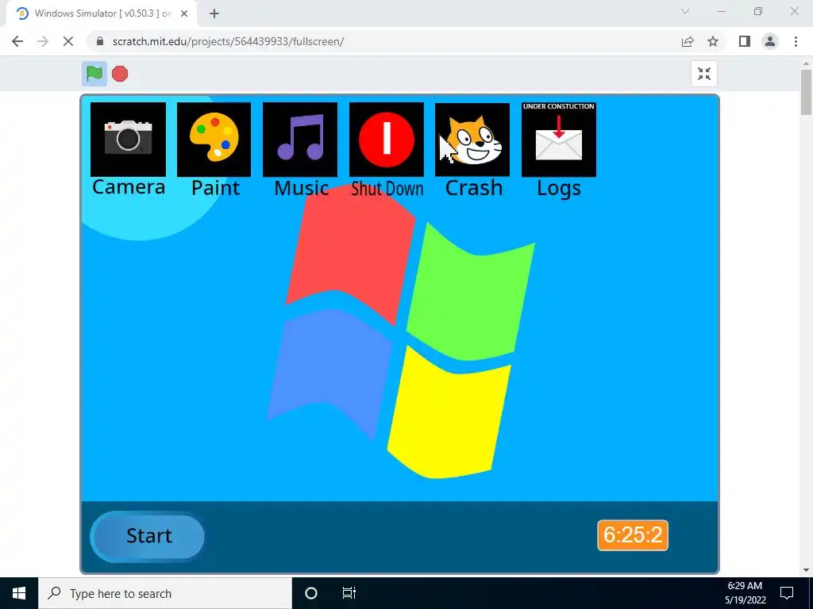Click the UNDER CONSTUCTION banner text
Screen dimensions: 813x609
tap(558, 106)
